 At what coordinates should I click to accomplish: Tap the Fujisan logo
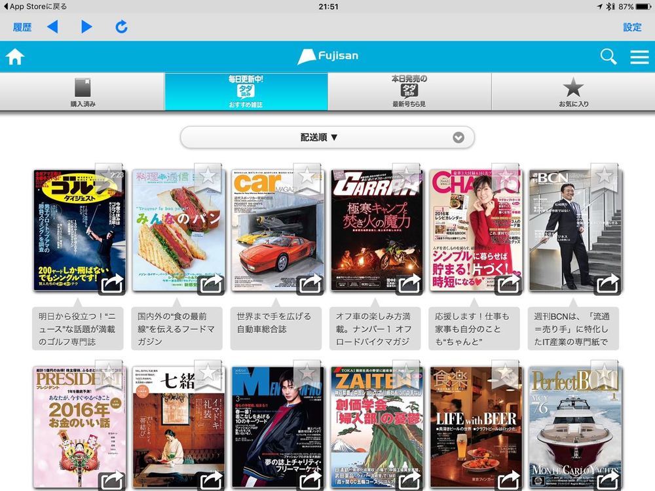click(328, 56)
